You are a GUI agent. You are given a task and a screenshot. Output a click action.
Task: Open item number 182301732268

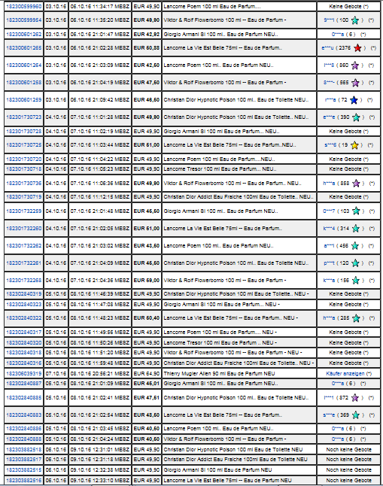coord(24,281)
